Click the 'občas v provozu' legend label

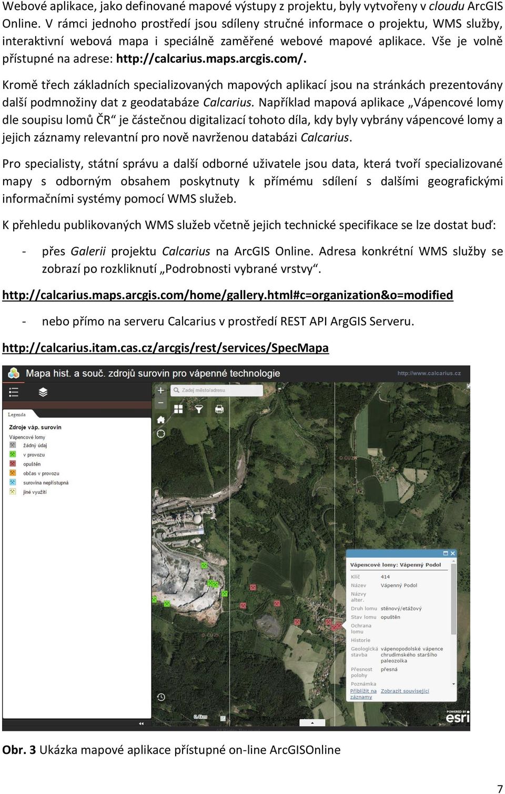coord(41,473)
